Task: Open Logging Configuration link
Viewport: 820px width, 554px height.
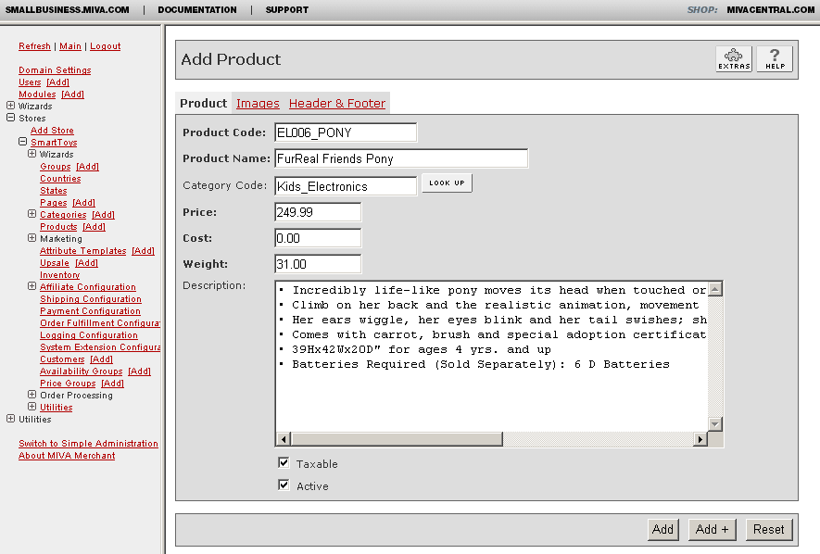Action: click(89, 334)
